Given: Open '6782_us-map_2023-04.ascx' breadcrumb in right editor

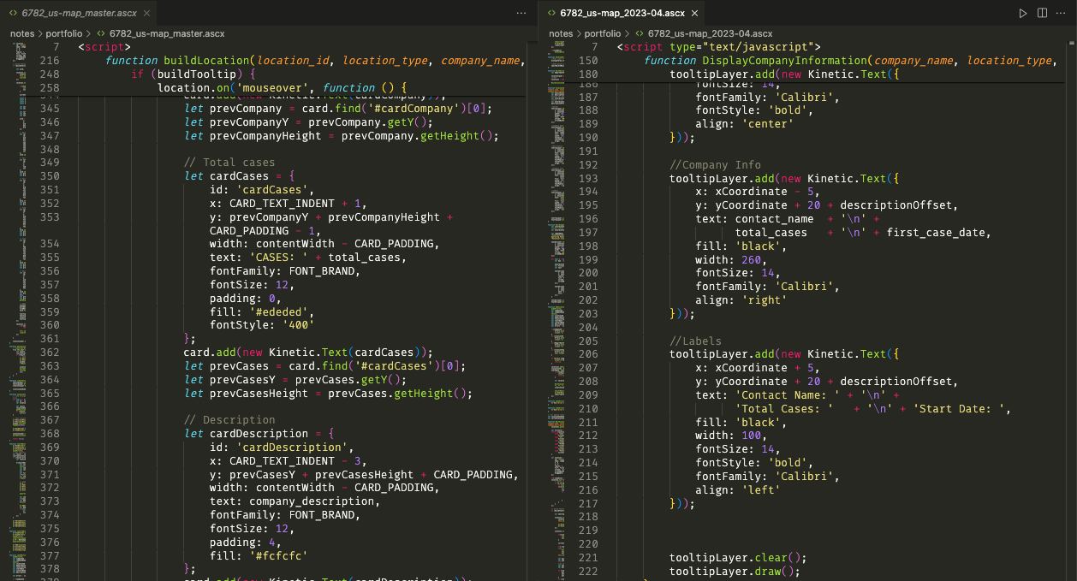Looking at the screenshot, I should pyautogui.click(x=710, y=33).
